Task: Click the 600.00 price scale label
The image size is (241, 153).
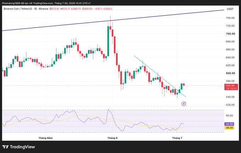Action: [230, 73]
